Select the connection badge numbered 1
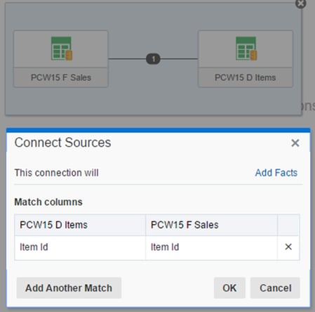 [x=153, y=59]
